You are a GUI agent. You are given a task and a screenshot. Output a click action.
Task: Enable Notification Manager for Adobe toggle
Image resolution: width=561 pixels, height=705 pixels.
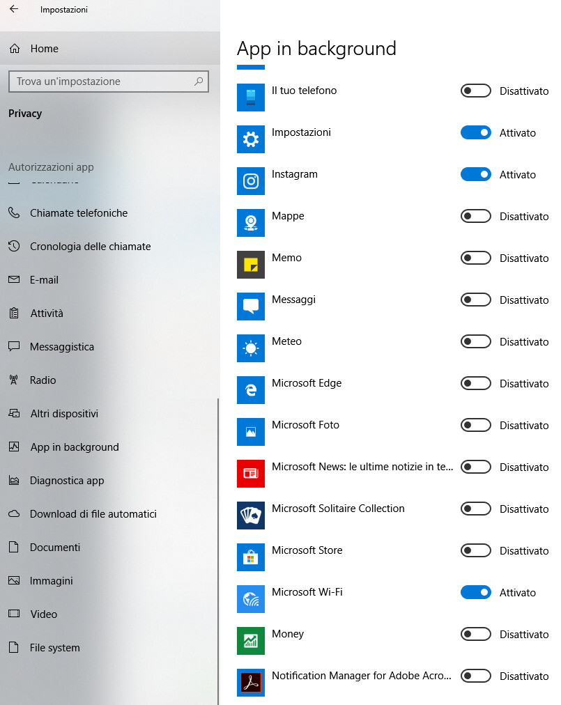coord(475,676)
